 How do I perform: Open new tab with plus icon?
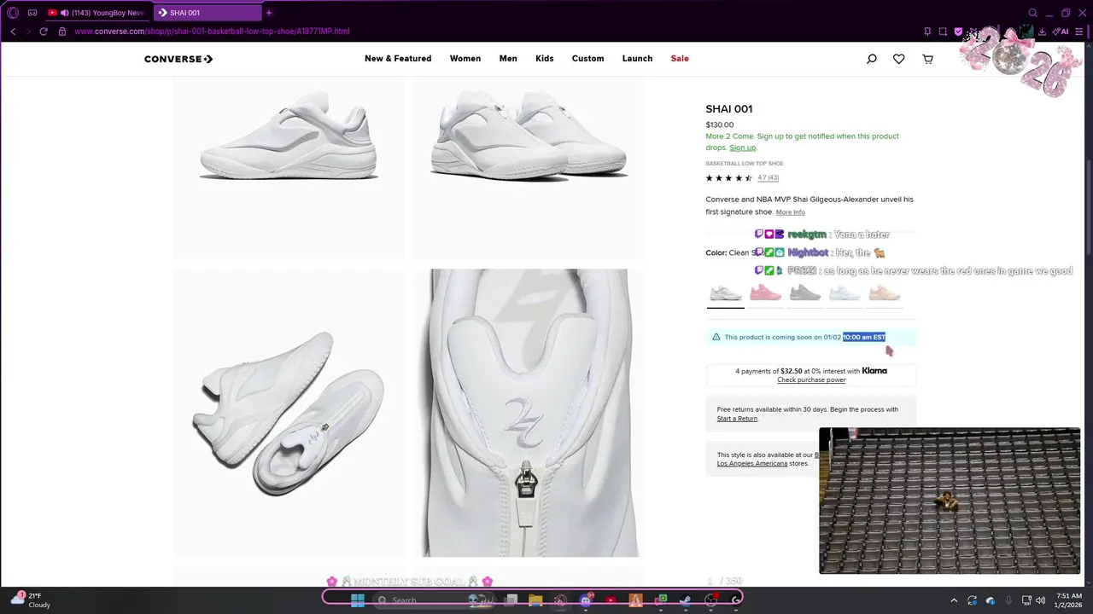point(269,13)
